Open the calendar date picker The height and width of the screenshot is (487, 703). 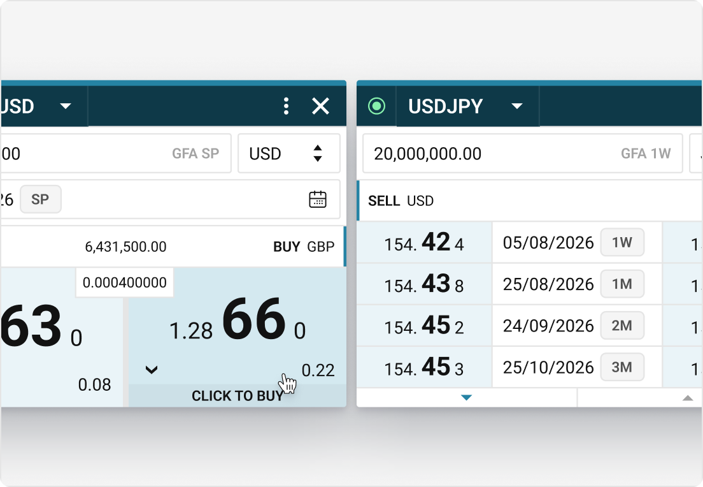point(318,200)
